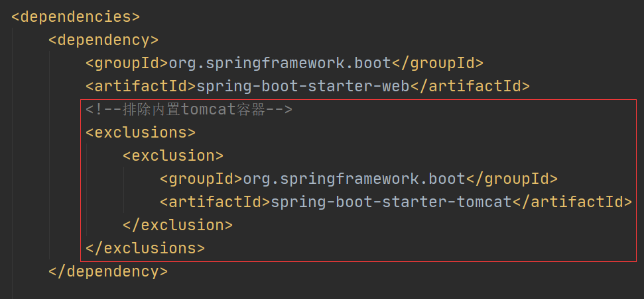Viewport: 644px width, 299px height.
Task: Click the opening <dependency> tag line
Action: [103, 40]
